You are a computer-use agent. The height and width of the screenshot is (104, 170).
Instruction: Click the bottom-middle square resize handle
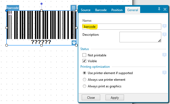click(x=42, y=45)
